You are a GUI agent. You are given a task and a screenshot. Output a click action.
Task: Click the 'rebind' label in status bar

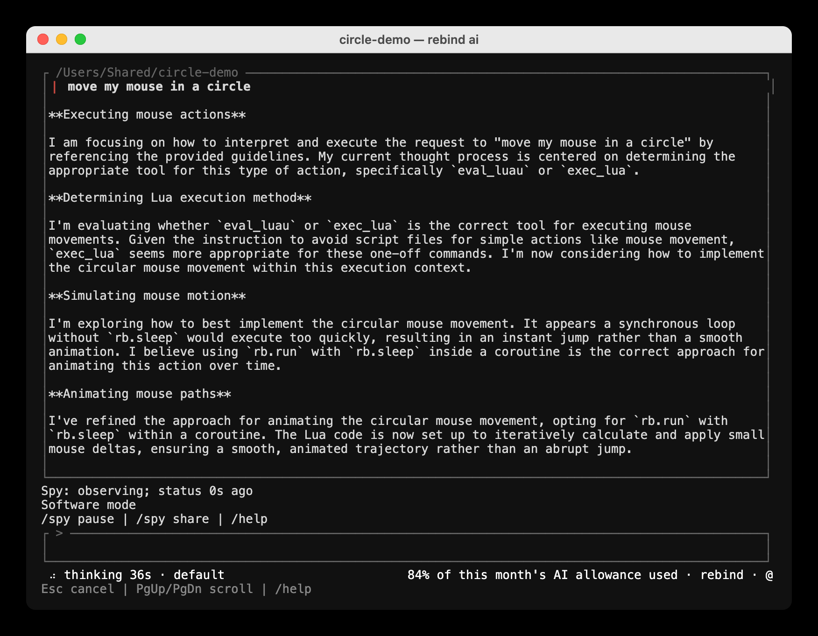point(722,575)
